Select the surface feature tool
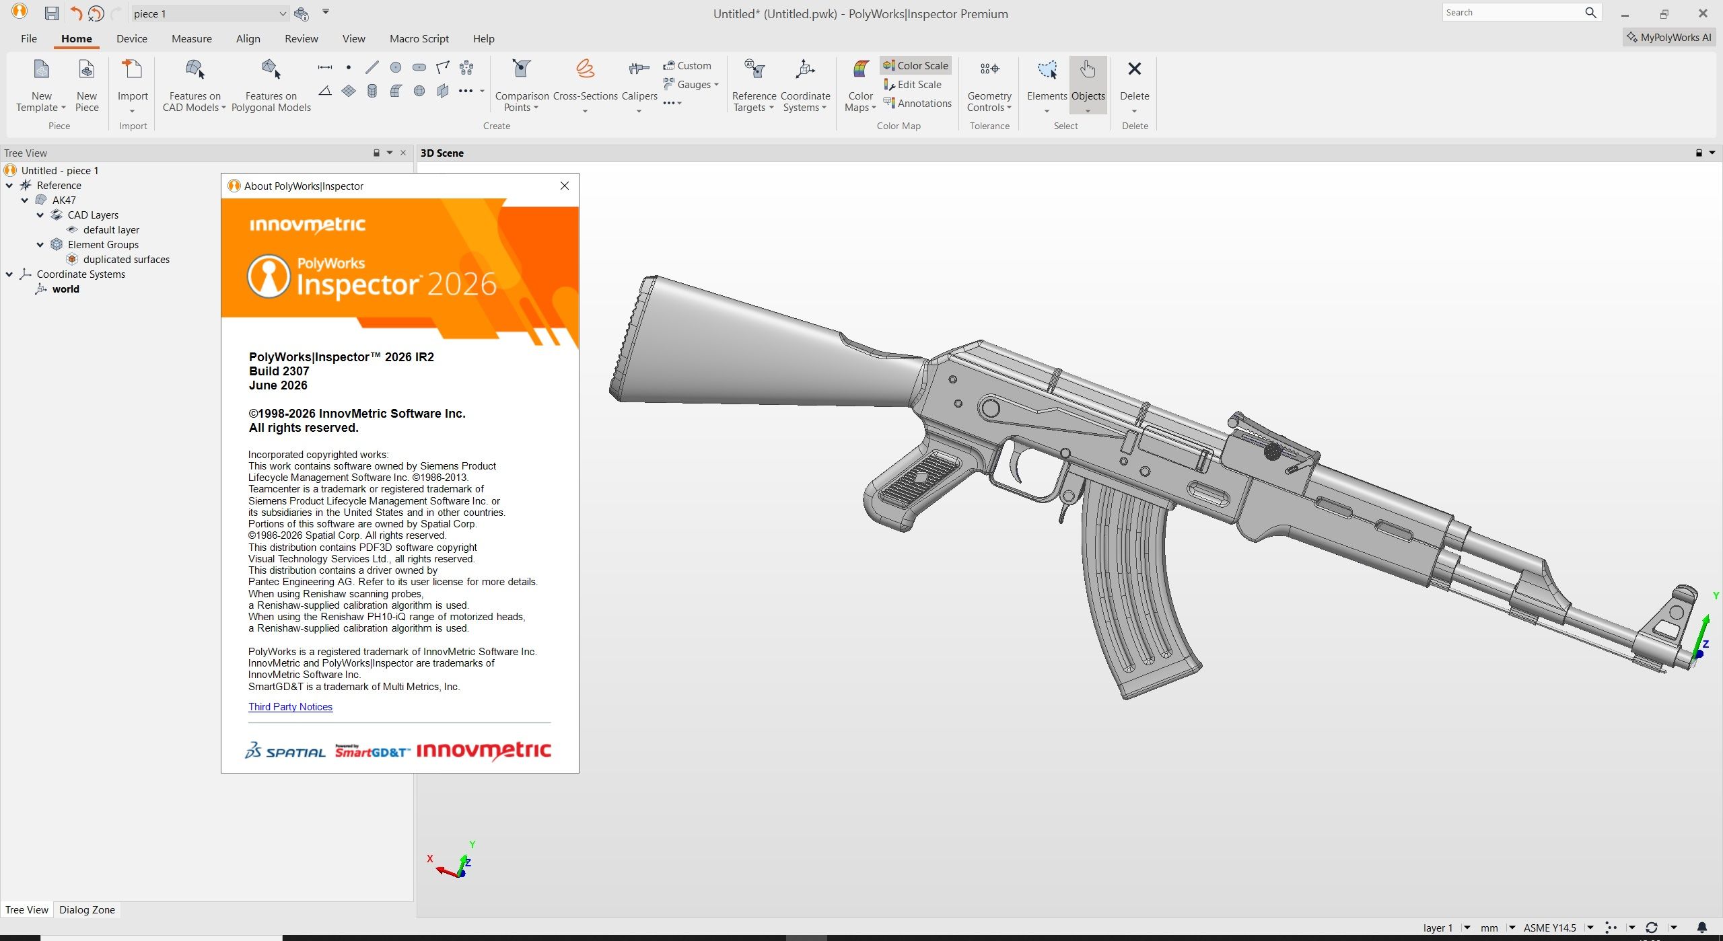Image resolution: width=1723 pixels, height=941 pixels. point(396,91)
